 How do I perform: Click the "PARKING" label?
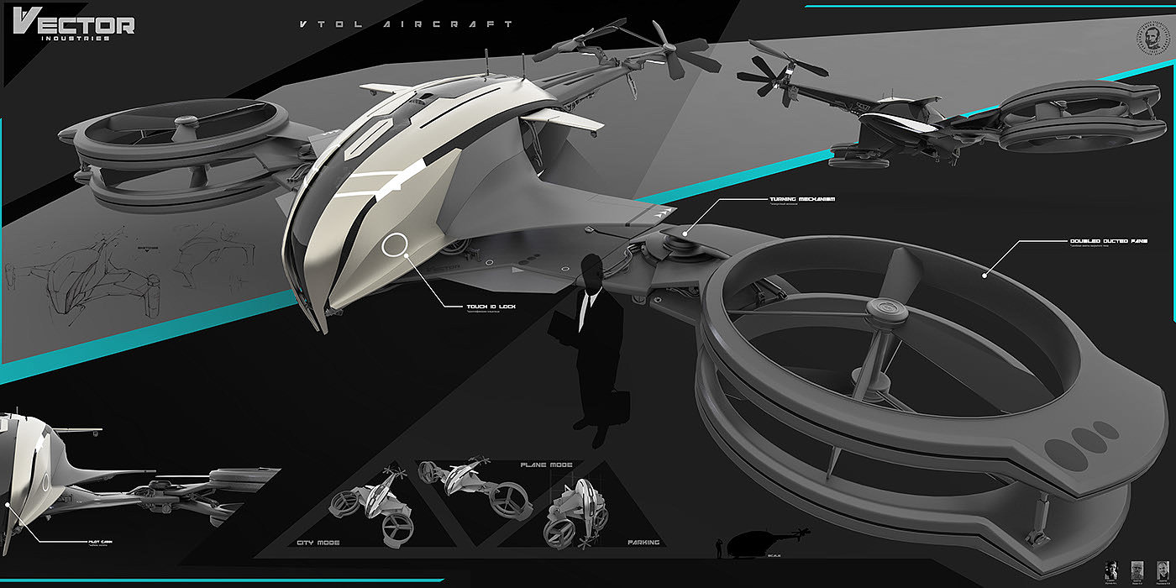(x=643, y=543)
